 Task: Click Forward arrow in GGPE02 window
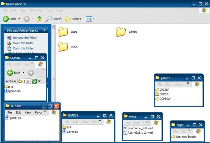31,73
